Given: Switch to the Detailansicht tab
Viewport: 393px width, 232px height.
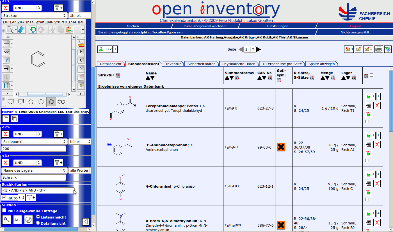Looking at the screenshot, I should (111, 64).
